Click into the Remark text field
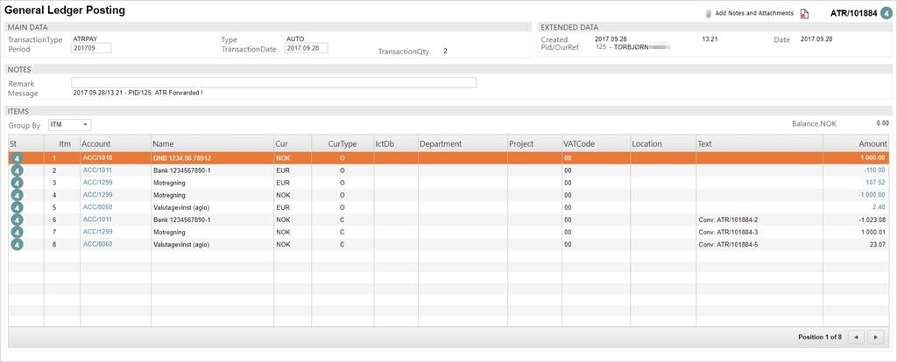The width and height of the screenshot is (897, 362). (273, 82)
